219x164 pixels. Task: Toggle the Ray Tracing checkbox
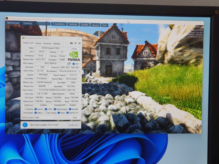[x=45, y=113]
